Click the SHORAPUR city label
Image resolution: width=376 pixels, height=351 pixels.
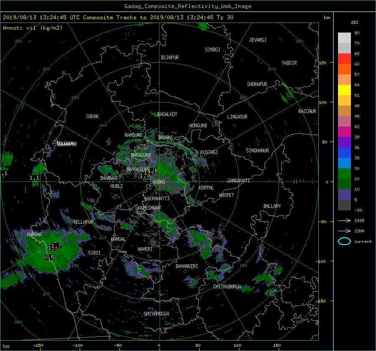[x=257, y=84]
